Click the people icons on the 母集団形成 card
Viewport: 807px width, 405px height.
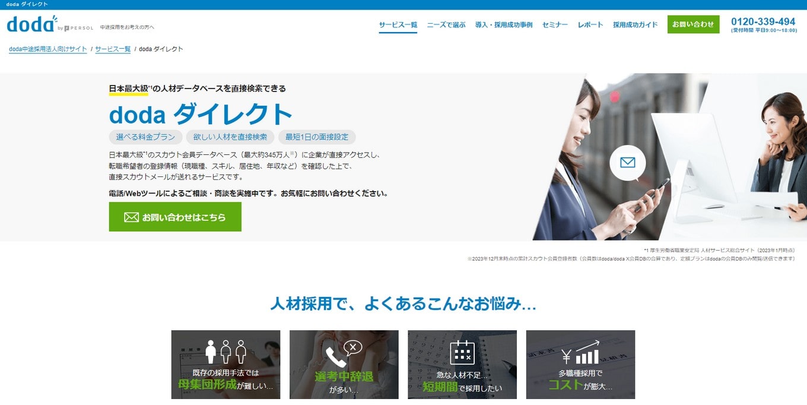225,352
